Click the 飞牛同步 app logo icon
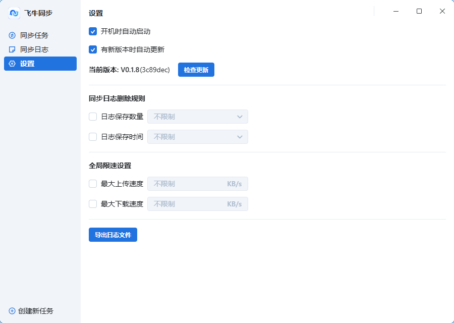 coord(14,13)
